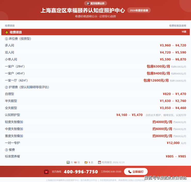Click the gray 收费项目 column header

click(10, 26)
